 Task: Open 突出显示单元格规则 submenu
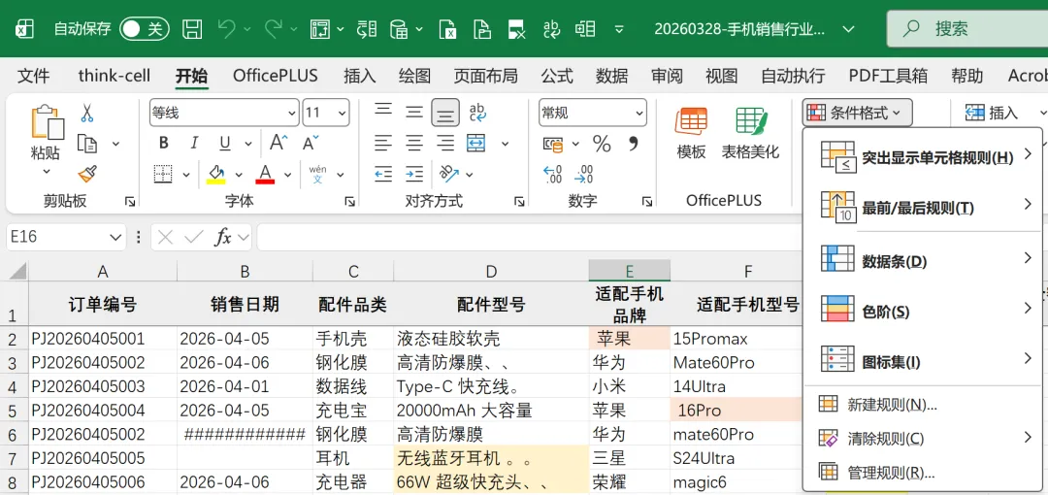click(924, 157)
